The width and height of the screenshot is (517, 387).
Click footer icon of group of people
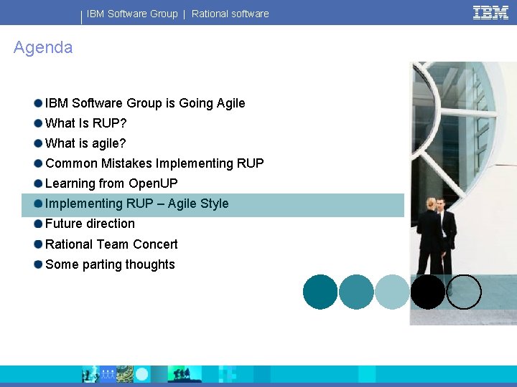[x=108, y=374]
